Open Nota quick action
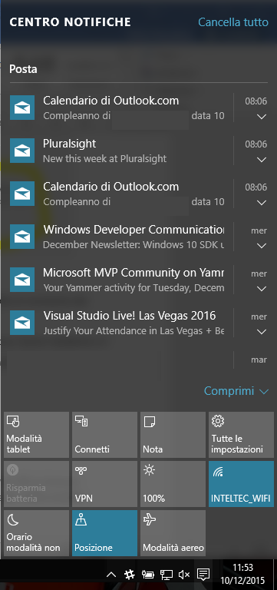This screenshot has height=590, width=277. (173, 435)
